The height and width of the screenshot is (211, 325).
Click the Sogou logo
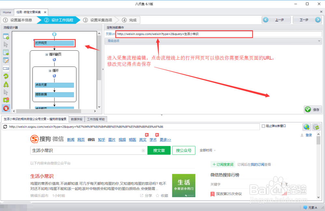click(x=47, y=139)
